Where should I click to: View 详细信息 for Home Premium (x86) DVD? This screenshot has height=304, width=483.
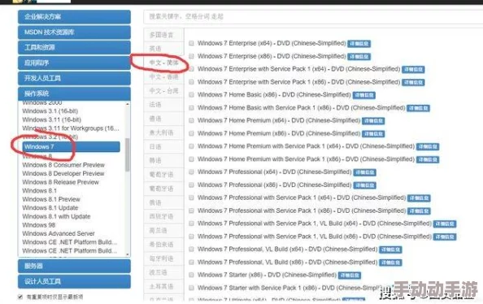click(x=373, y=133)
